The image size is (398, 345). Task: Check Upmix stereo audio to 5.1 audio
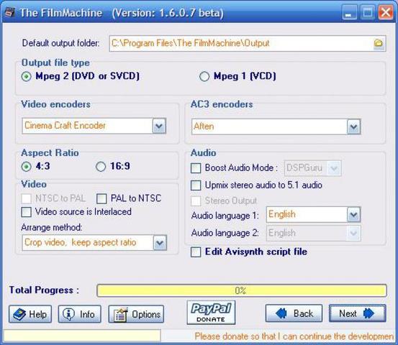(196, 185)
